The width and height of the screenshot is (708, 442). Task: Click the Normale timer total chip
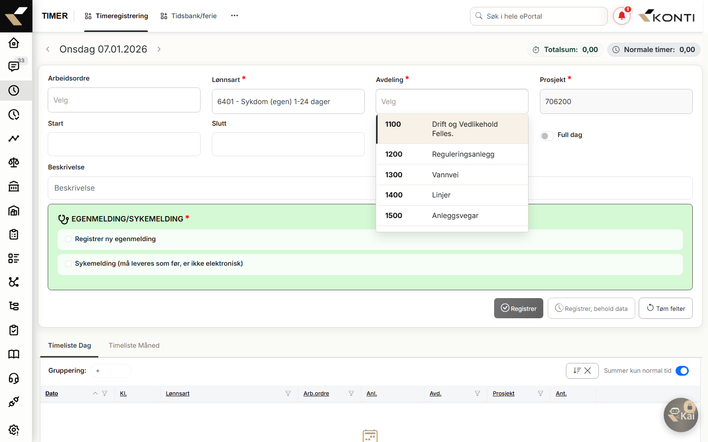tap(654, 50)
